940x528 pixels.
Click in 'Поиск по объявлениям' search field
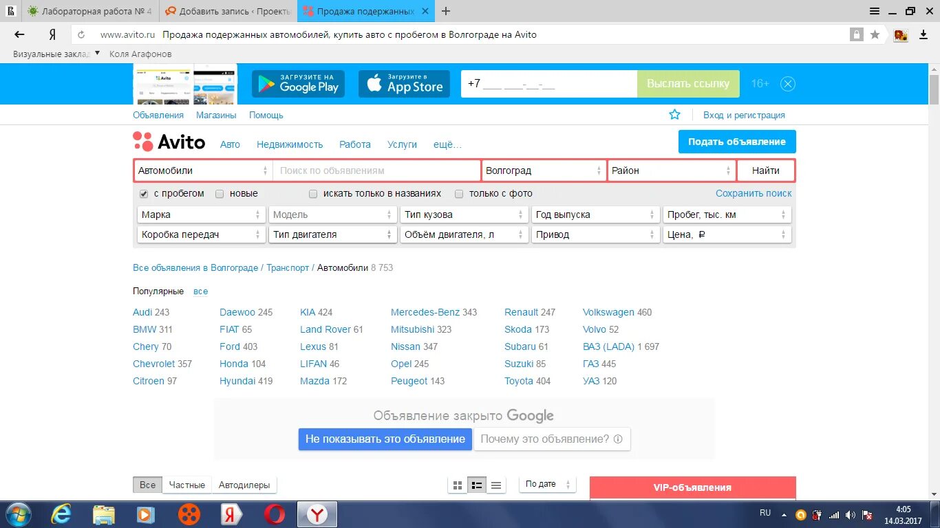pyautogui.click(x=376, y=170)
